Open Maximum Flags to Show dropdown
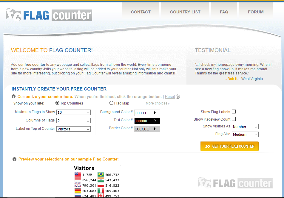 pyautogui.click(x=73, y=112)
